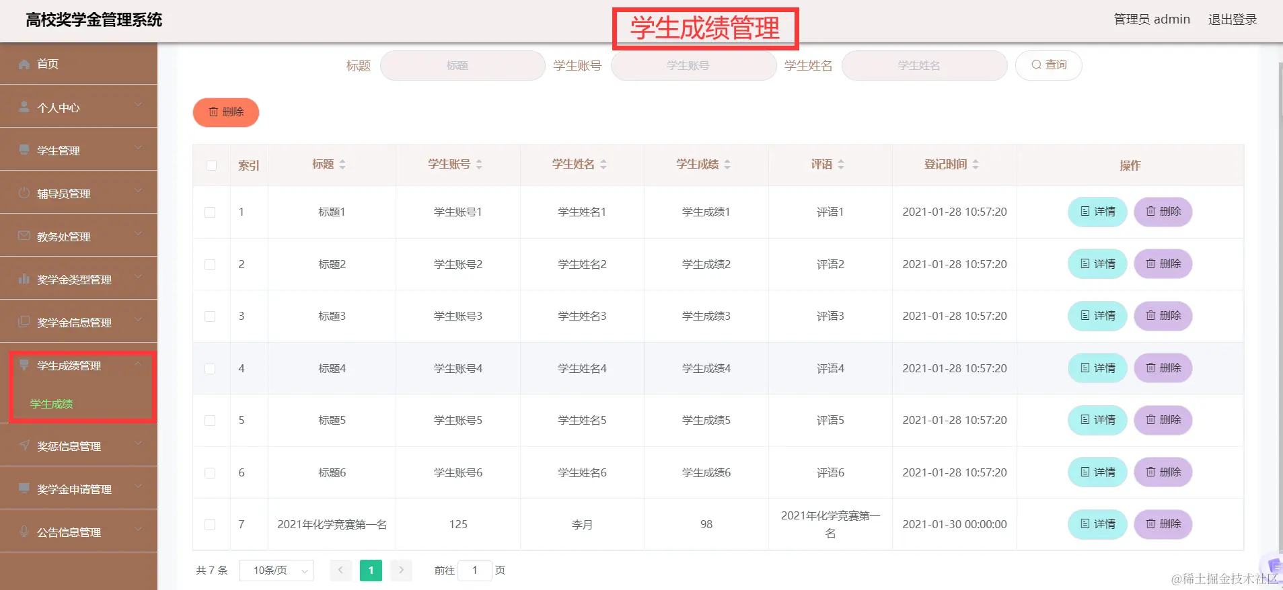Click the 查询 search button
Screen dimensions: 1283x590
point(1049,65)
